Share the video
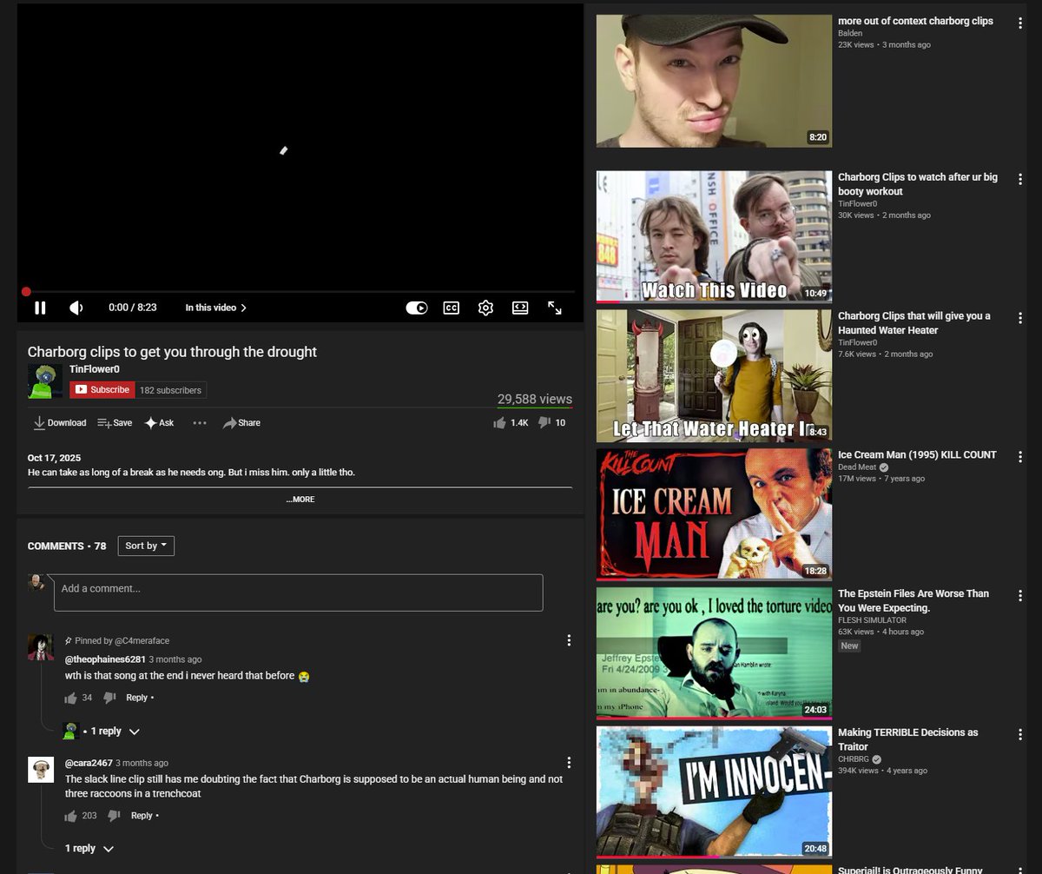 pyautogui.click(x=241, y=423)
